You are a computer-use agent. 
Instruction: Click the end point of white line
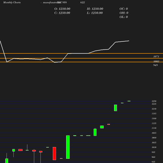pos(129,41)
